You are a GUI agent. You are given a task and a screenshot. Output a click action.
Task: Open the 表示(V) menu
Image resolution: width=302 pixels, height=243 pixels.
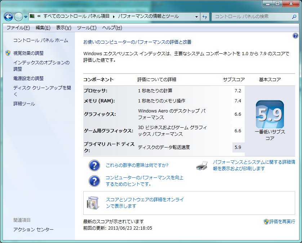pos(63,28)
